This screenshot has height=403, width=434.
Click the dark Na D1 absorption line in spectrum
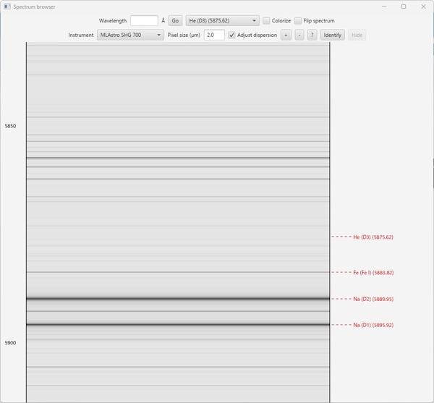click(178, 324)
